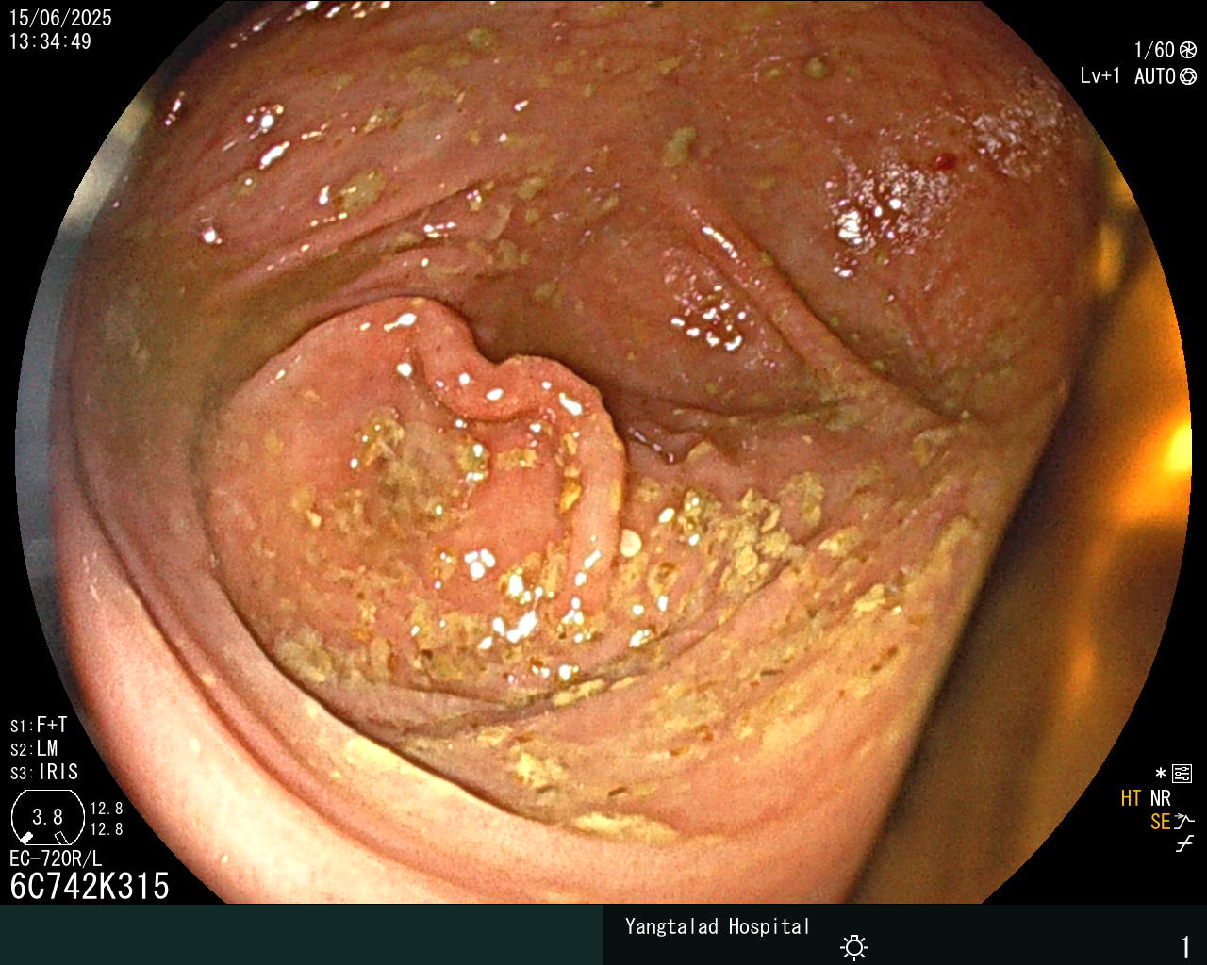Click the 1/60 shutter speed value
Screen dimensions: 1207x965
point(1154,50)
